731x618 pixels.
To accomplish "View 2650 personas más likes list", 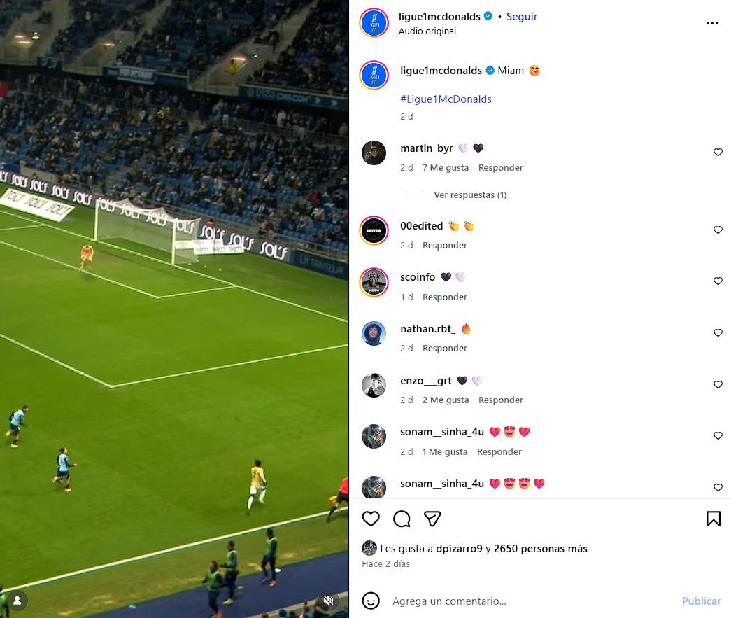I will point(540,549).
